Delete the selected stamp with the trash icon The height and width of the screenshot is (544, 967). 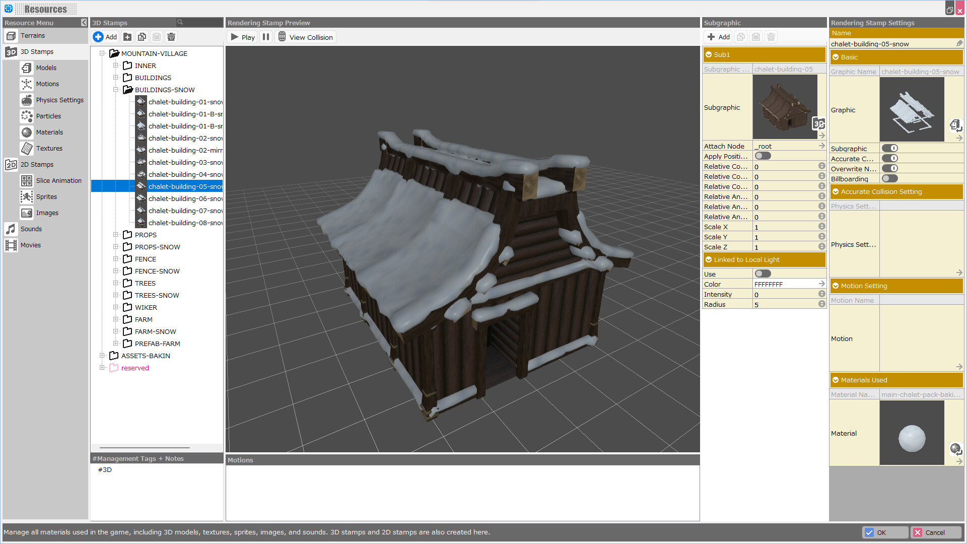point(171,36)
